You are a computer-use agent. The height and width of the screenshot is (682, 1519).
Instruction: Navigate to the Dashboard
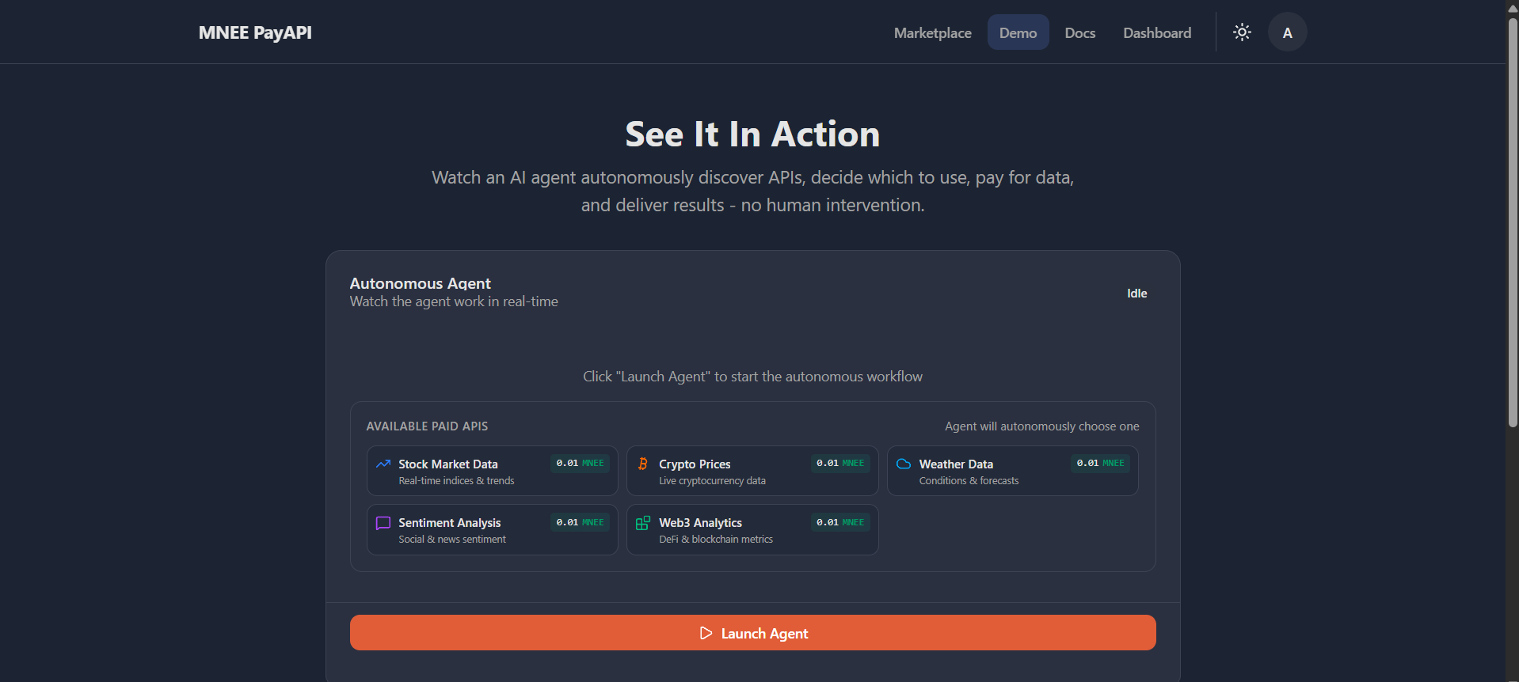[1156, 32]
